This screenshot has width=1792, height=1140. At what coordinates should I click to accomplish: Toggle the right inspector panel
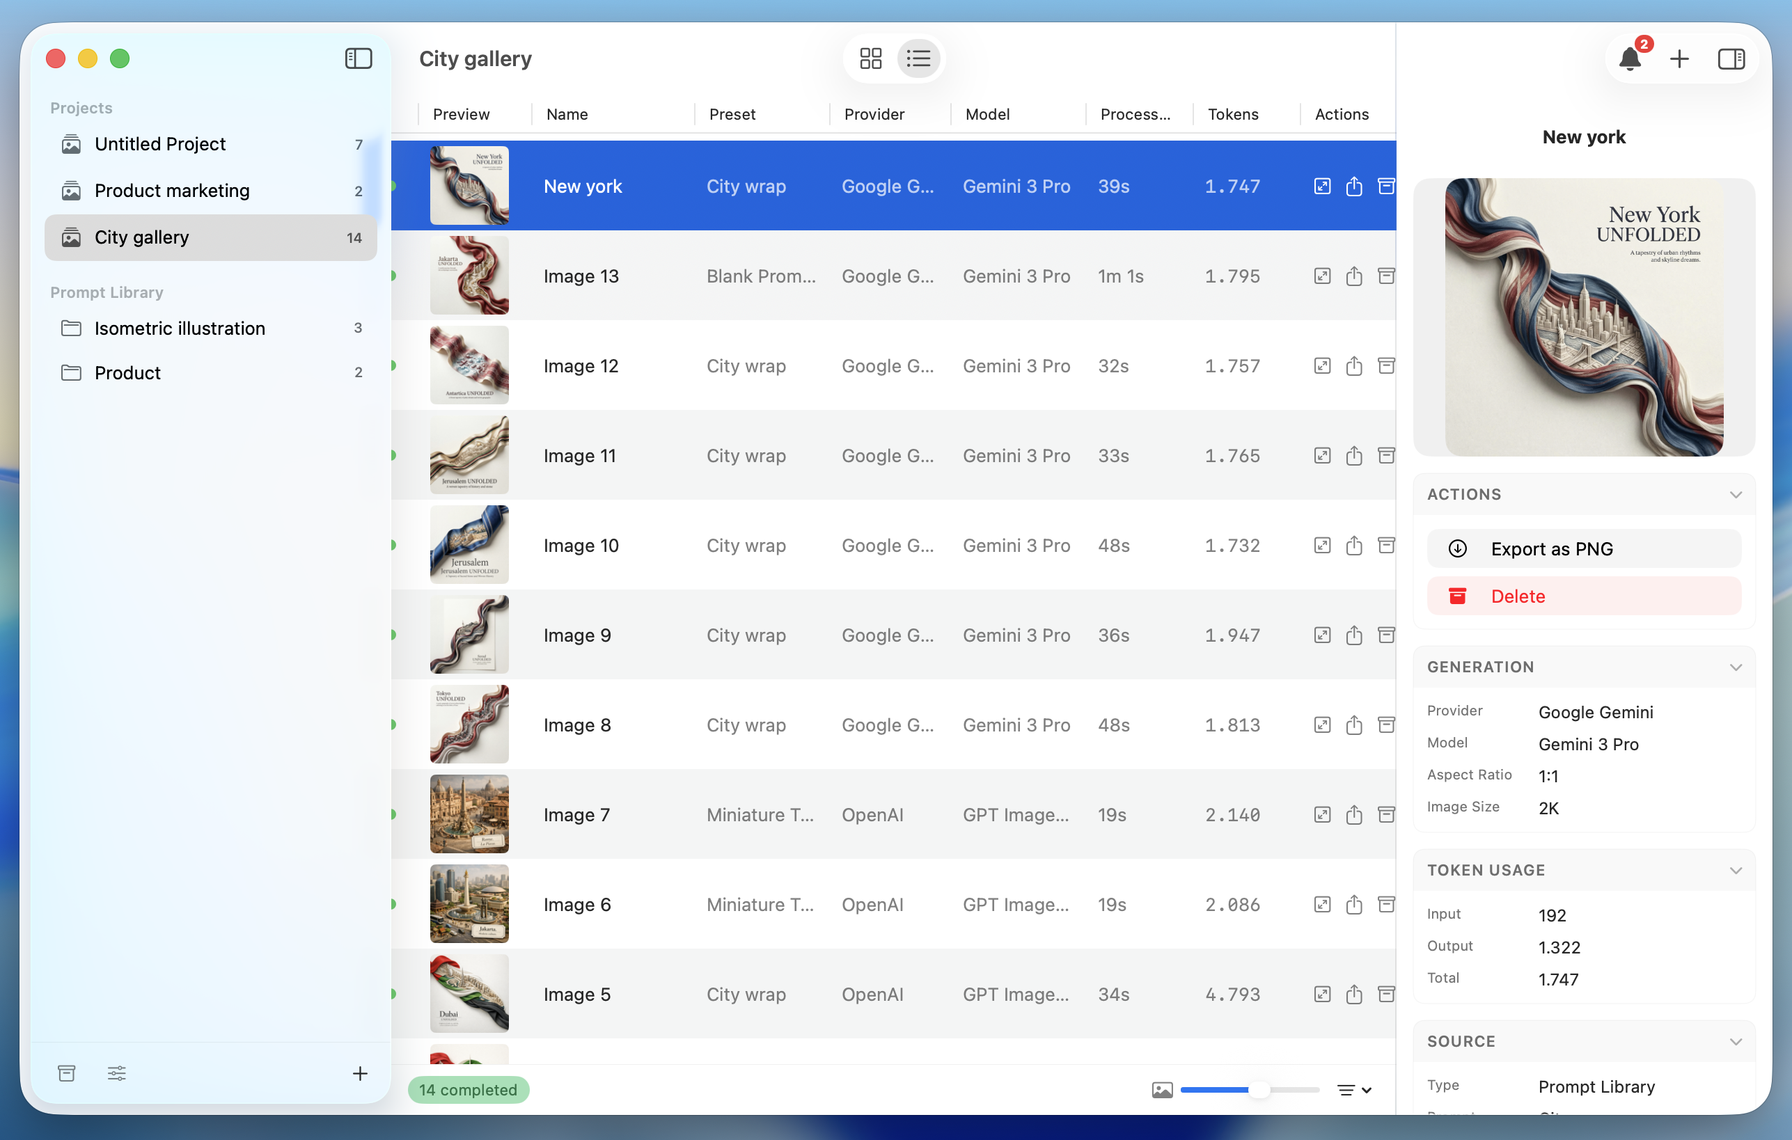[1731, 58]
